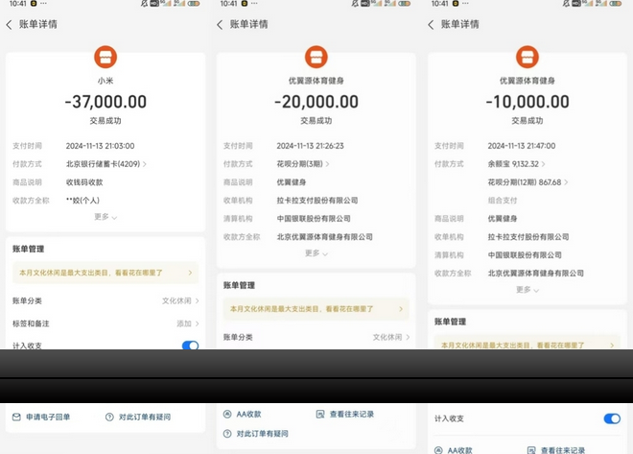Expand 更多 in the 小米 bill
The height and width of the screenshot is (454, 633).
click(x=105, y=217)
